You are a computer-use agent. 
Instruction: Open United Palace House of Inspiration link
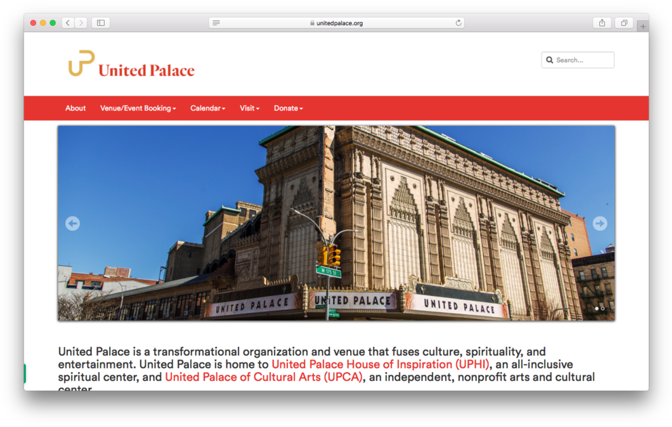click(x=380, y=365)
